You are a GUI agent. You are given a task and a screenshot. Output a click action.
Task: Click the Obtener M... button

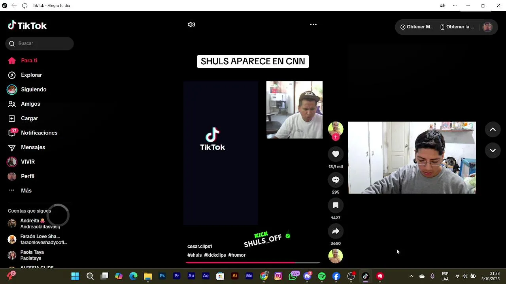click(x=417, y=27)
